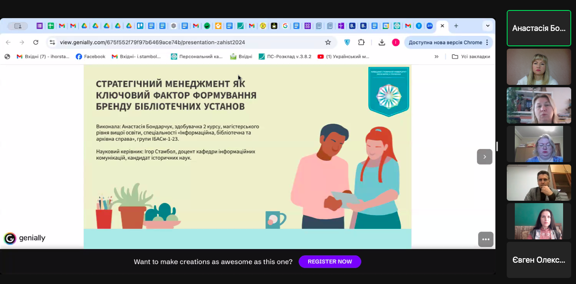The height and width of the screenshot is (284, 576).
Task: Select Анастасія Бо... participant tile
Action: [539, 28]
